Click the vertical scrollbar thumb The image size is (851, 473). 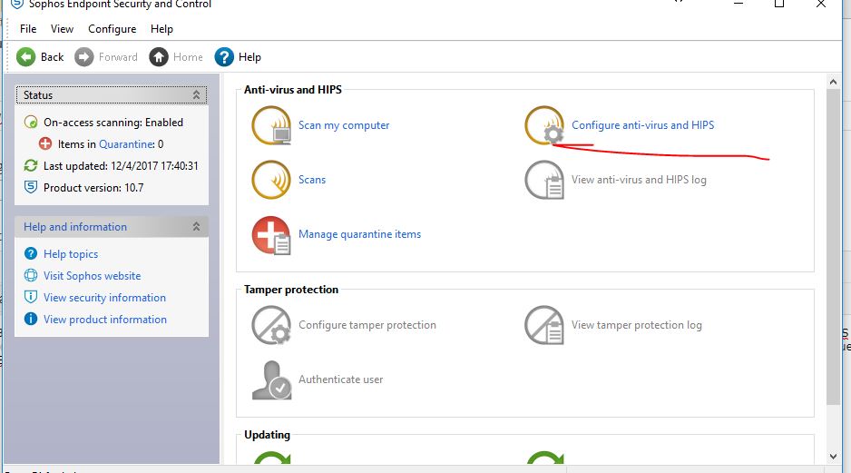click(833, 247)
